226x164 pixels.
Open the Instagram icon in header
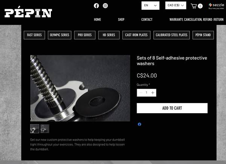(x=105, y=6)
